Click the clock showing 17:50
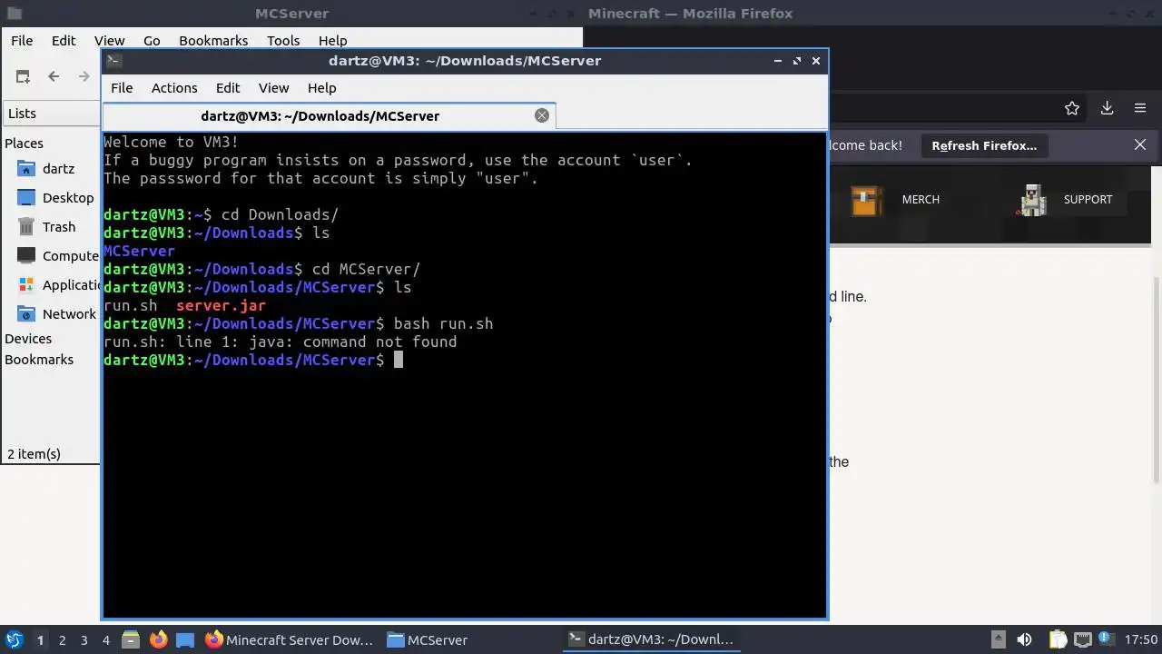Screen dimensions: 1162x654 (x=1141, y=639)
